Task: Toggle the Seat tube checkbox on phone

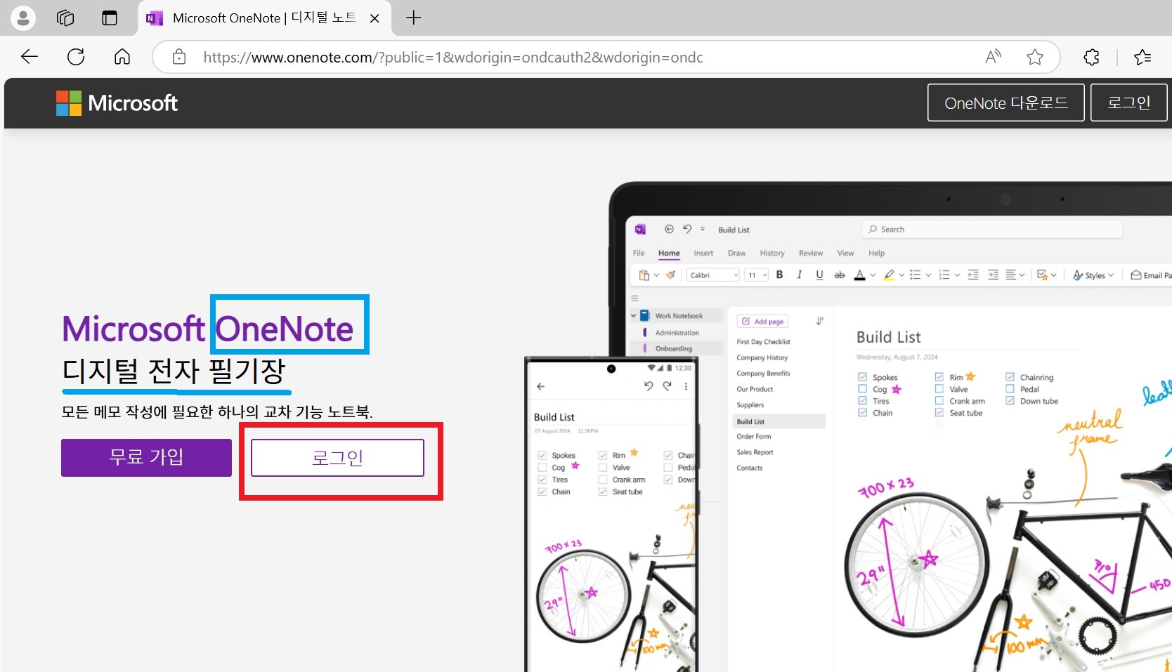Action: pyautogui.click(x=603, y=492)
